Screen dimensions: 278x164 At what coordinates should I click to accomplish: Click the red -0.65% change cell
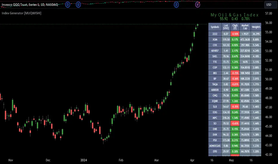point(235,123)
